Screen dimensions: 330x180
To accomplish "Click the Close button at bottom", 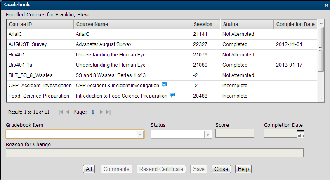I will click(x=221, y=169).
